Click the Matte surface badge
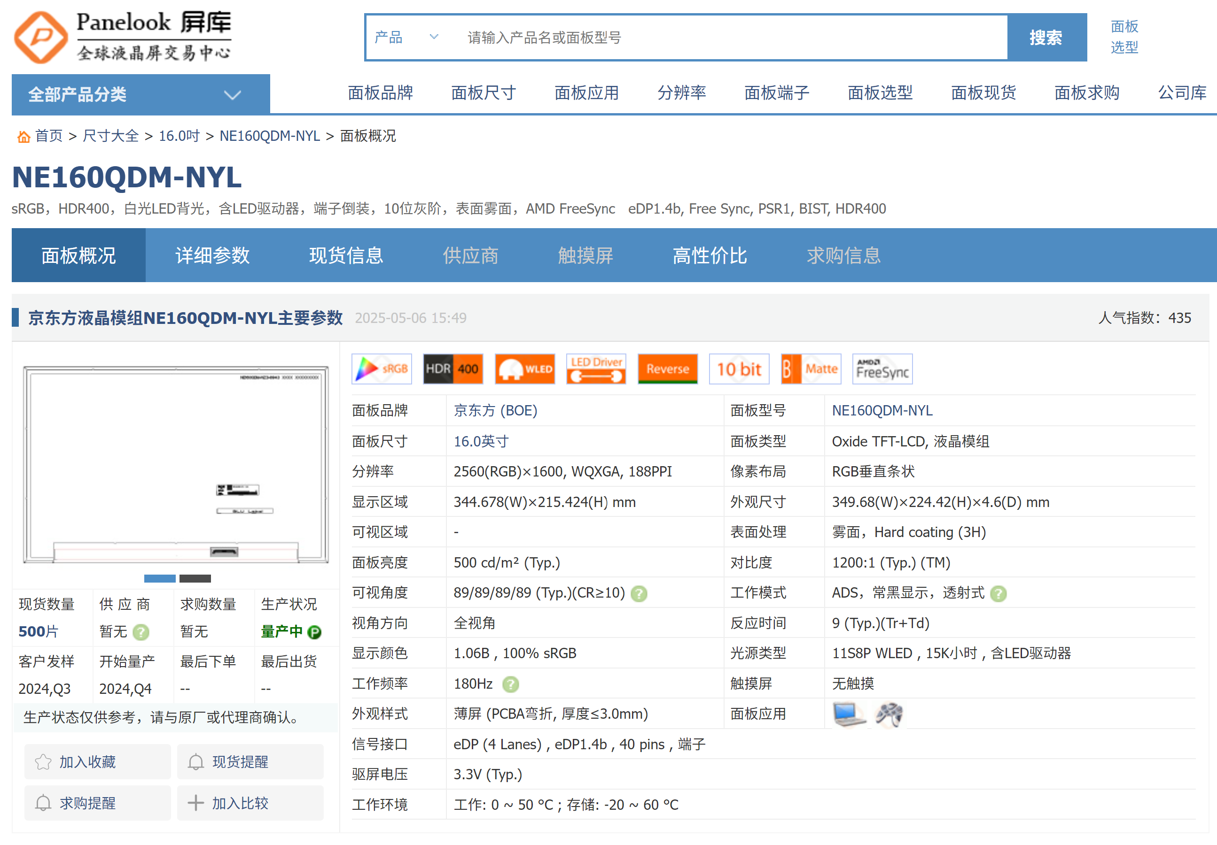 click(x=811, y=369)
